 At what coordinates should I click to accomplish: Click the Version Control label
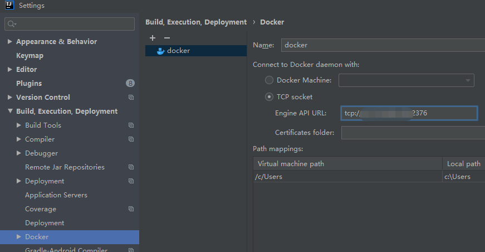pyautogui.click(x=43, y=97)
